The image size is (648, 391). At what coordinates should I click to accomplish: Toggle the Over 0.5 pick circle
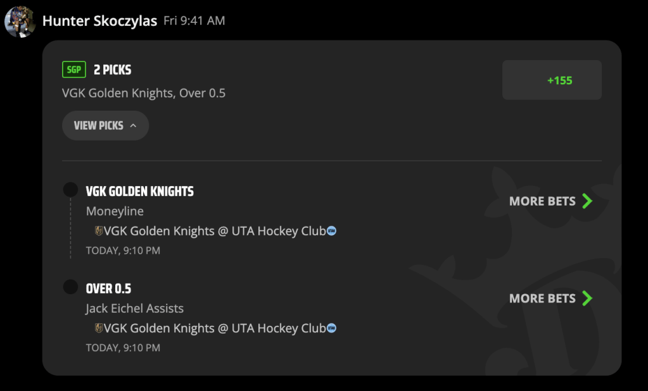tap(71, 287)
